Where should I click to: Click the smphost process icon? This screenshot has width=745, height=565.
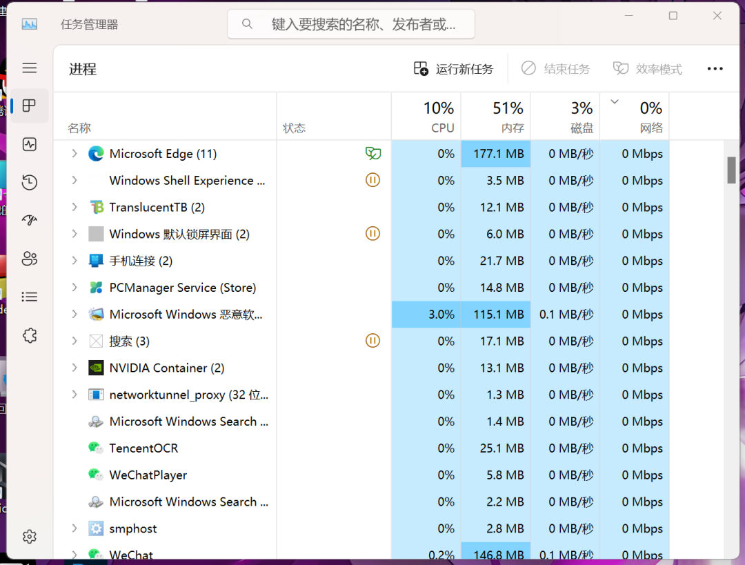click(x=96, y=528)
